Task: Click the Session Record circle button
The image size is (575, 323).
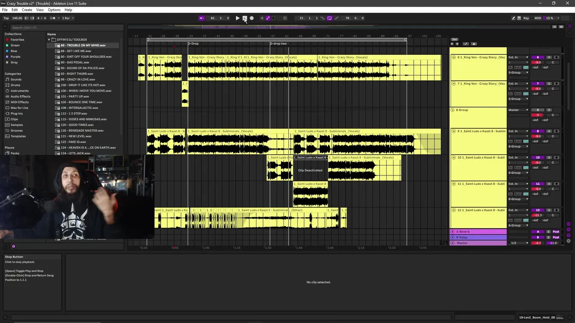Action: pyautogui.click(x=285, y=18)
